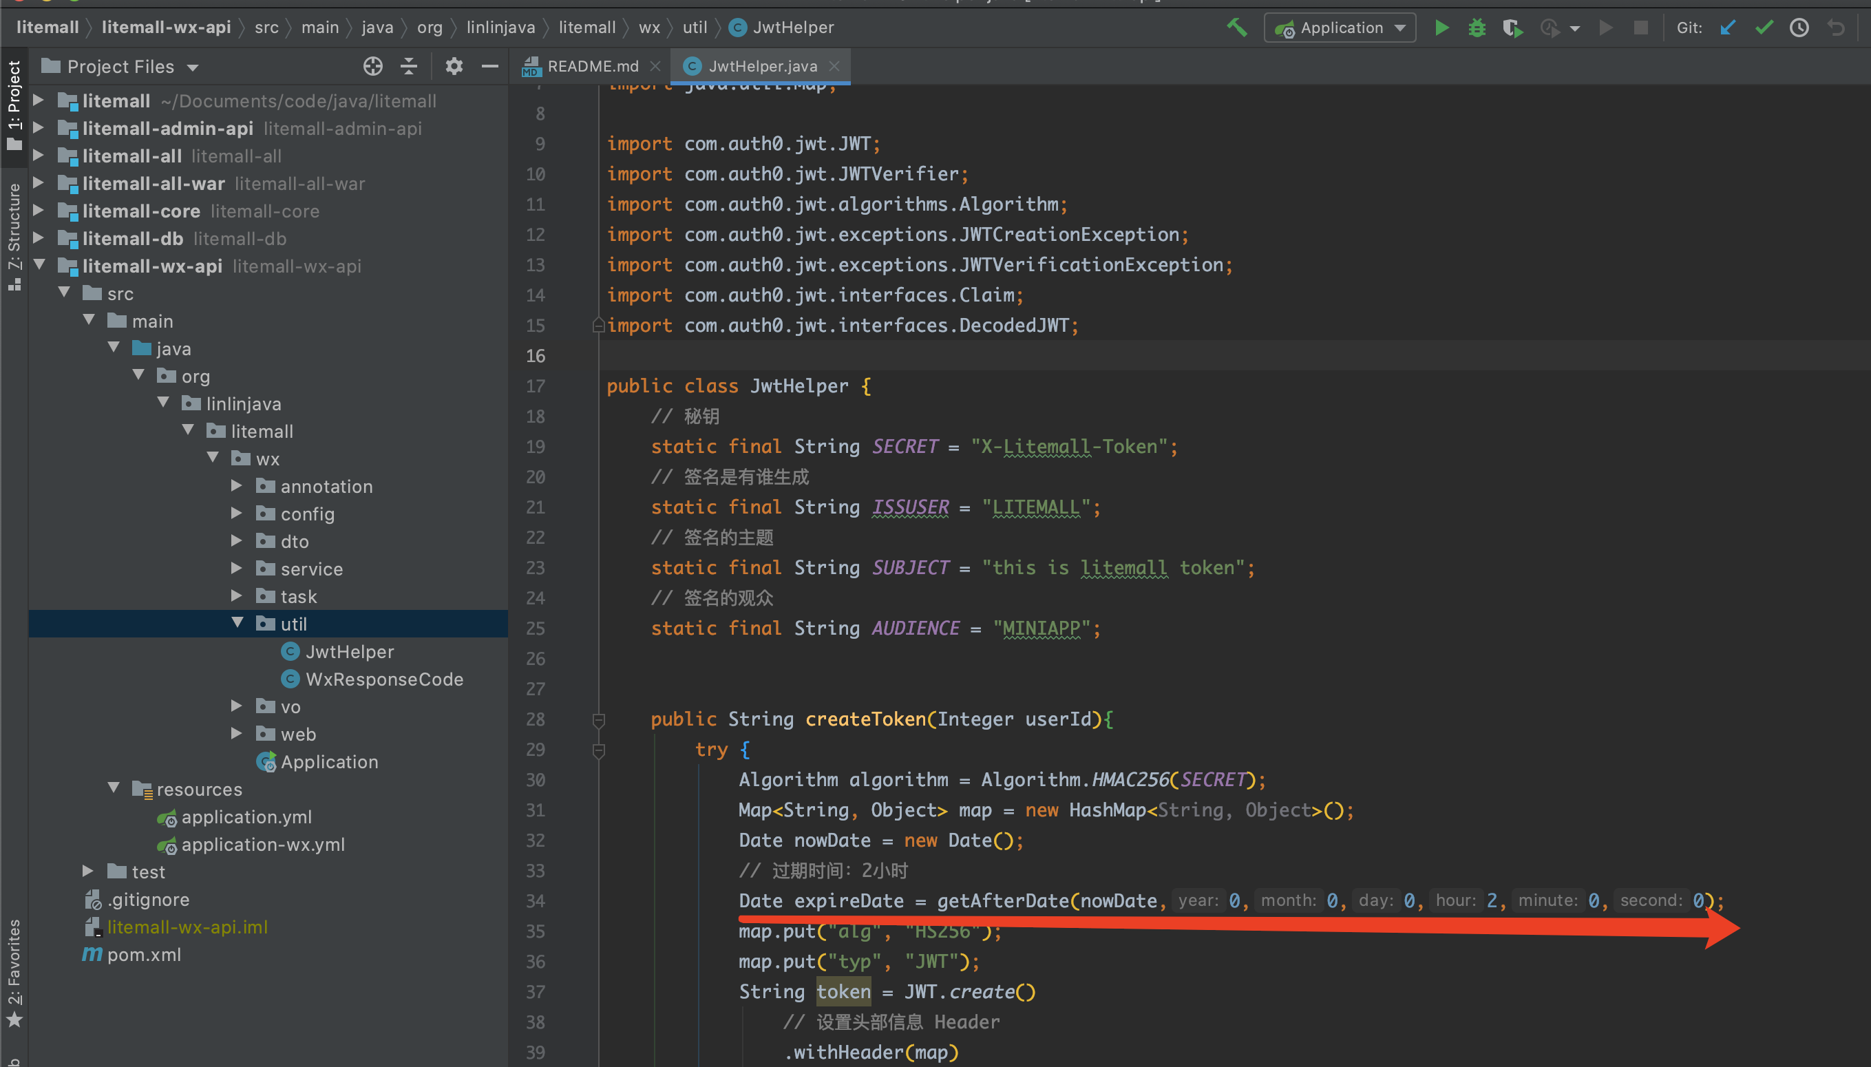Click the Git revert undo icon
The image size is (1871, 1067).
pos(1836,28)
